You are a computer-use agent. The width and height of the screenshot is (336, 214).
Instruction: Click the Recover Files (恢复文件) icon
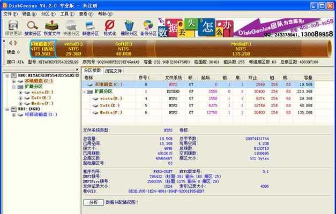click(x=51, y=28)
